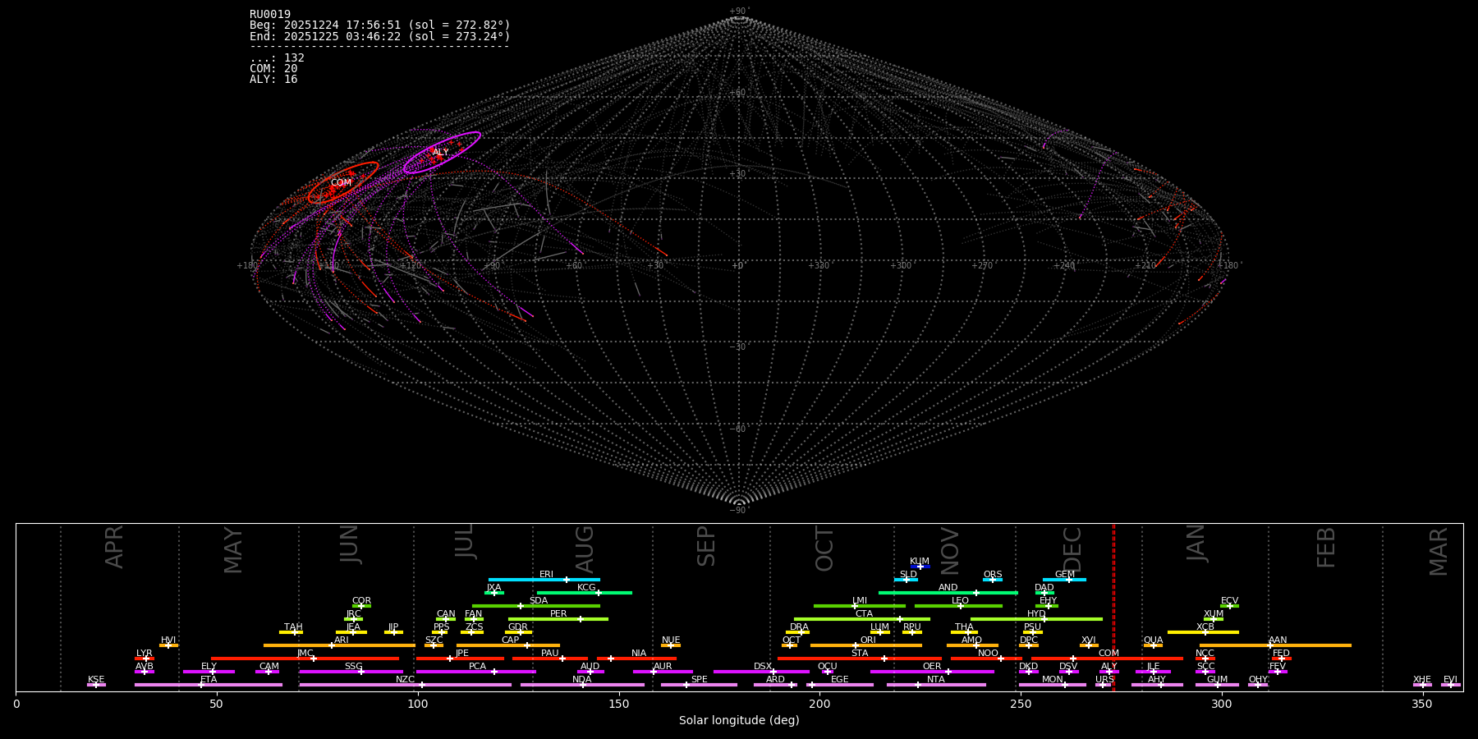Click the sporadic count line reading 132
The width and height of the screenshot is (1478, 739).
[x=278, y=57]
